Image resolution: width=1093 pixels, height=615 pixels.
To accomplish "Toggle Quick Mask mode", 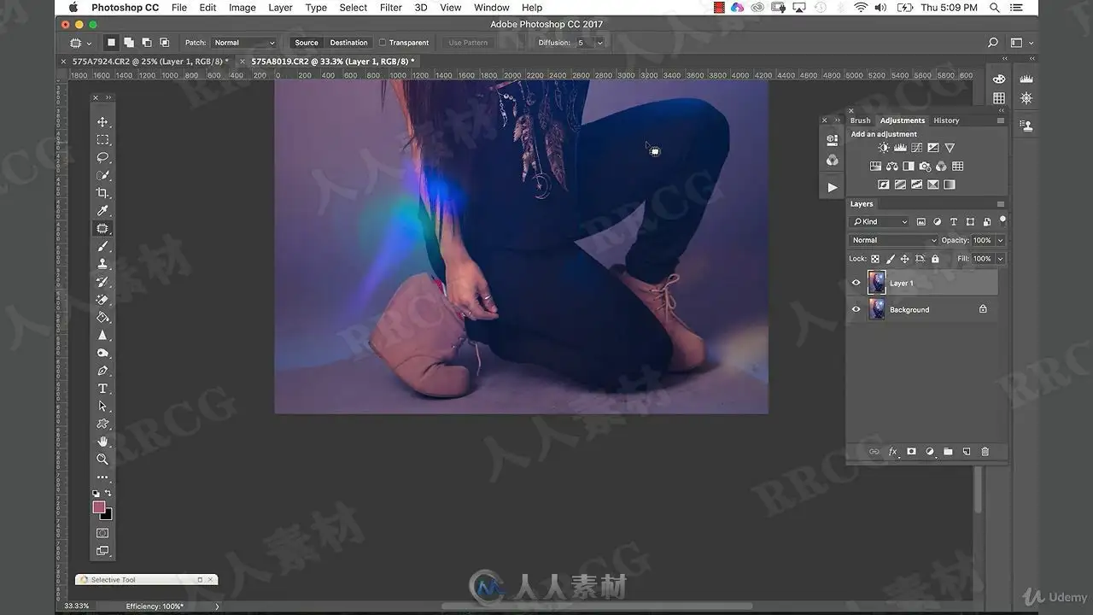I will tap(102, 533).
